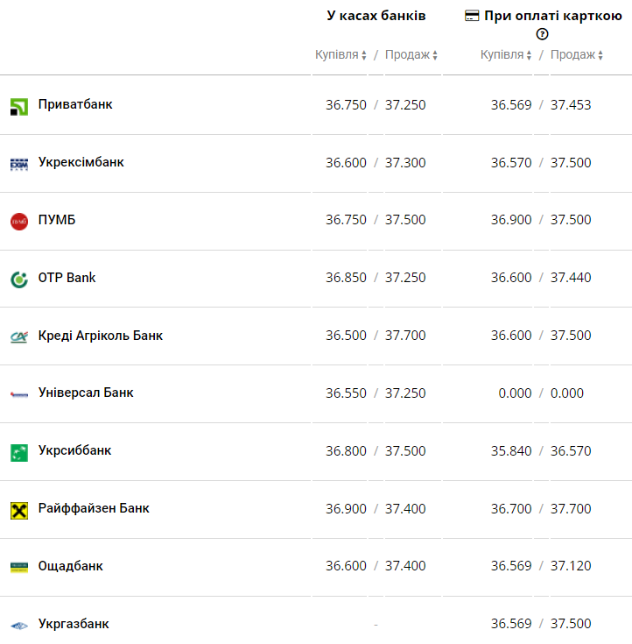Viewport: 632px width, 644px height.
Task: Select ПУМБ cash sale rate 37.500
Action: [405, 220]
